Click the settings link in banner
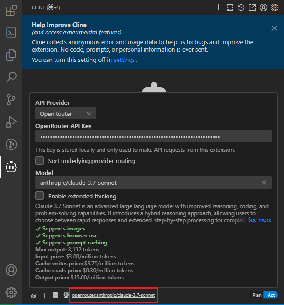Screen dimensions: 284x305 pyautogui.click(x=124, y=60)
